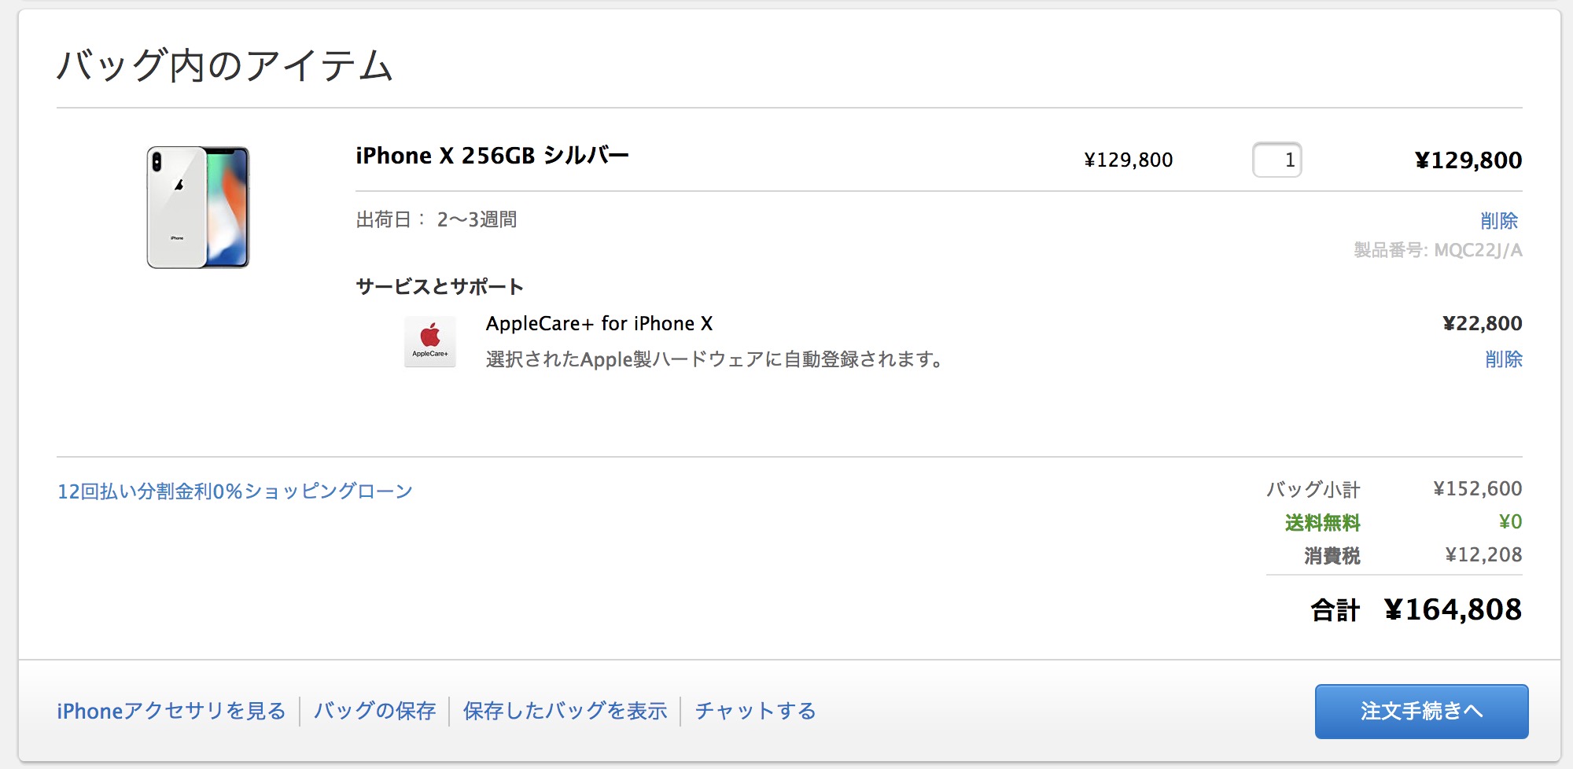The height and width of the screenshot is (769, 1573).
Task: Click the 合計 total ¥164,808
Action: point(1453,609)
